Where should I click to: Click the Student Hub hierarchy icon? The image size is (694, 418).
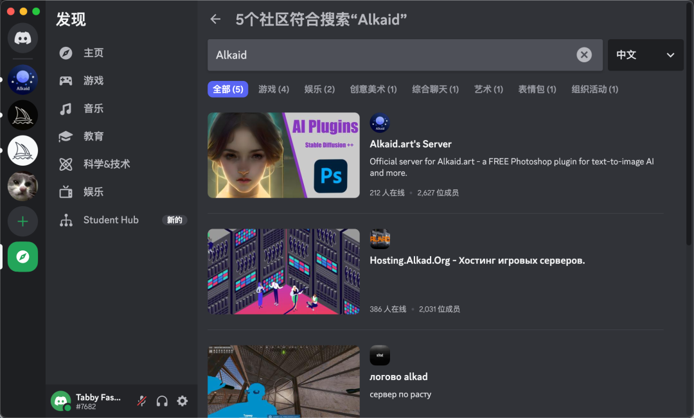pyautogui.click(x=66, y=220)
